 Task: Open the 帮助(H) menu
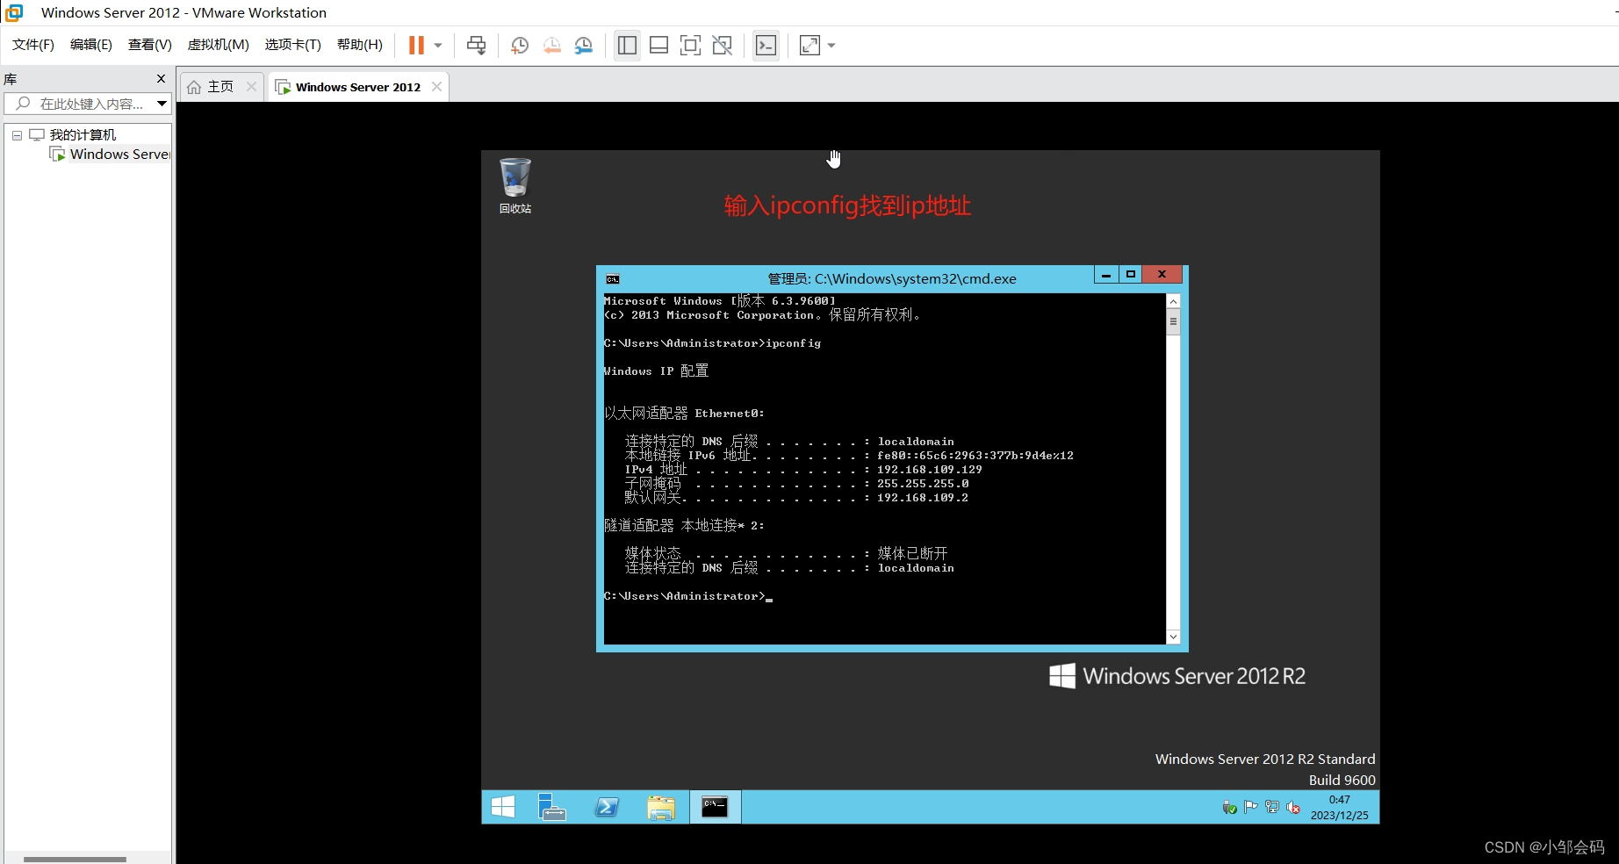click(360, 45)
